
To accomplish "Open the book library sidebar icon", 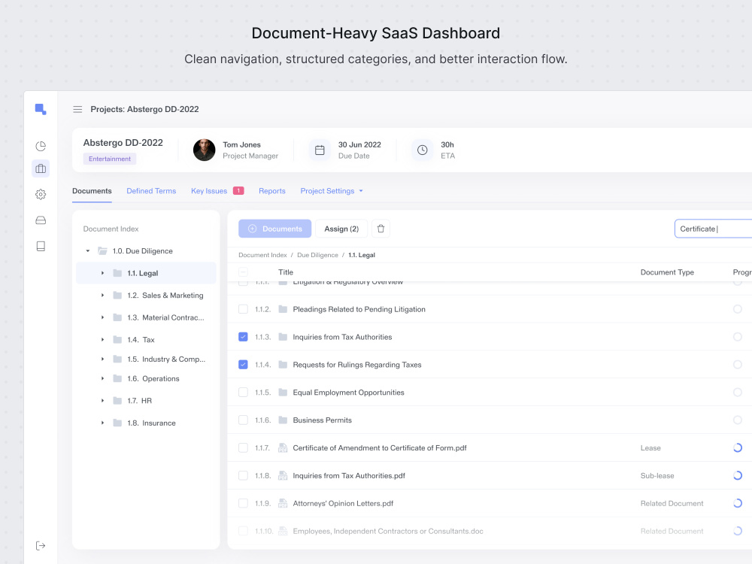I will pos(41,246).
